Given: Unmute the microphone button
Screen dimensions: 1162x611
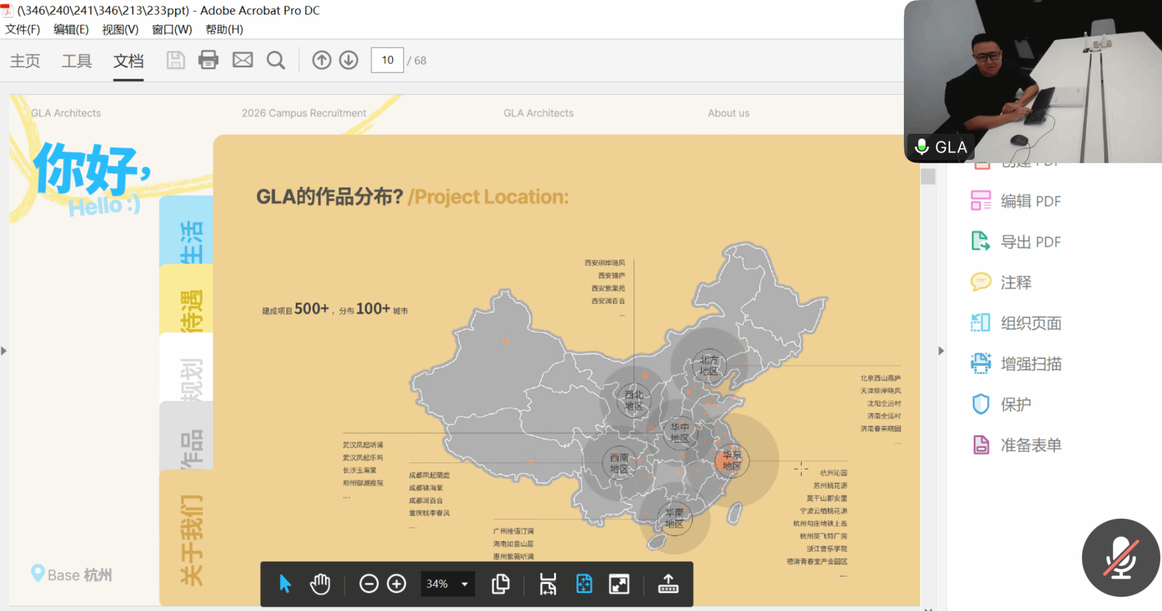Looking at the screenshot, I should [1121, 558].
